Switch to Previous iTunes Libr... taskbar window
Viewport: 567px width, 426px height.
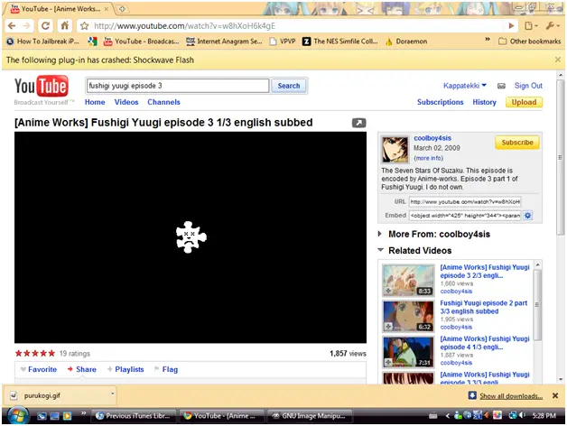tap(134, 416)
